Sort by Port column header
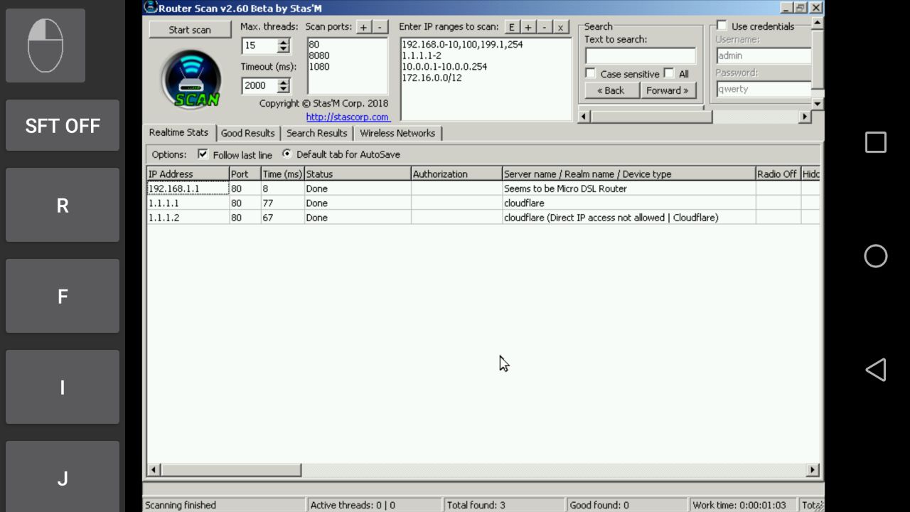 (x=245, y=174)
